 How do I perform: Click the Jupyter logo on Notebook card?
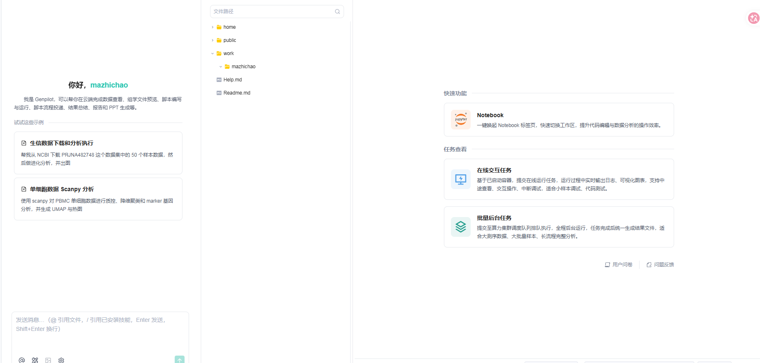(x=461, y=120)
